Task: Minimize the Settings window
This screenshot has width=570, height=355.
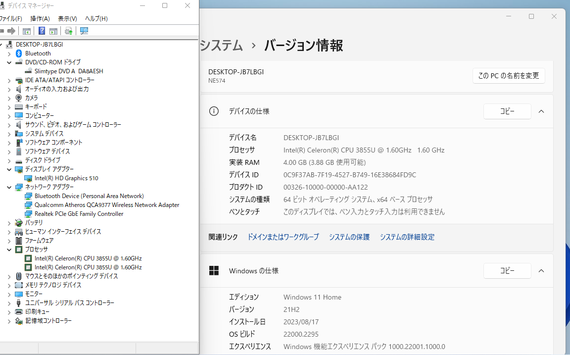Action: (509, 16)
